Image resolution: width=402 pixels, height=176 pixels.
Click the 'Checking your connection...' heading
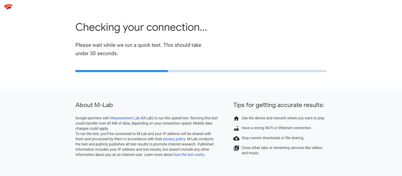(141, 27)
